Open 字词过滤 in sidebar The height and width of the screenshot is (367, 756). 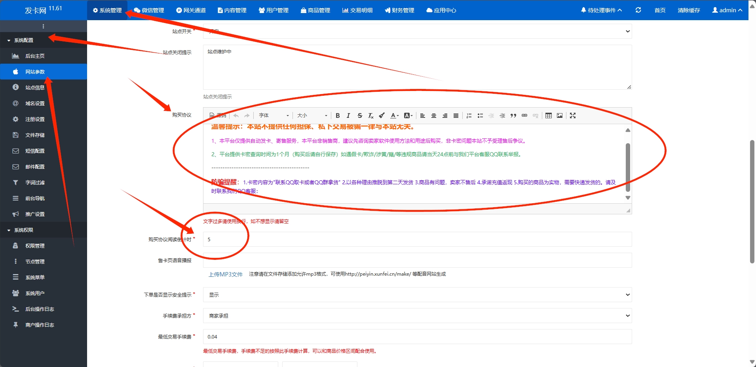pyautogui.click(x=44, y=182)
